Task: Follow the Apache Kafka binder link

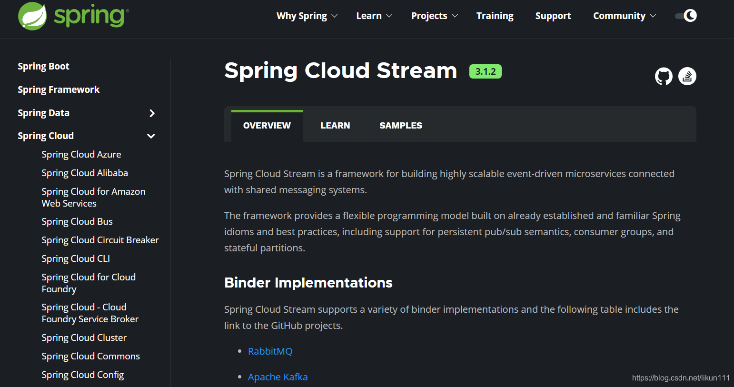Action: [x=278, y=377]
